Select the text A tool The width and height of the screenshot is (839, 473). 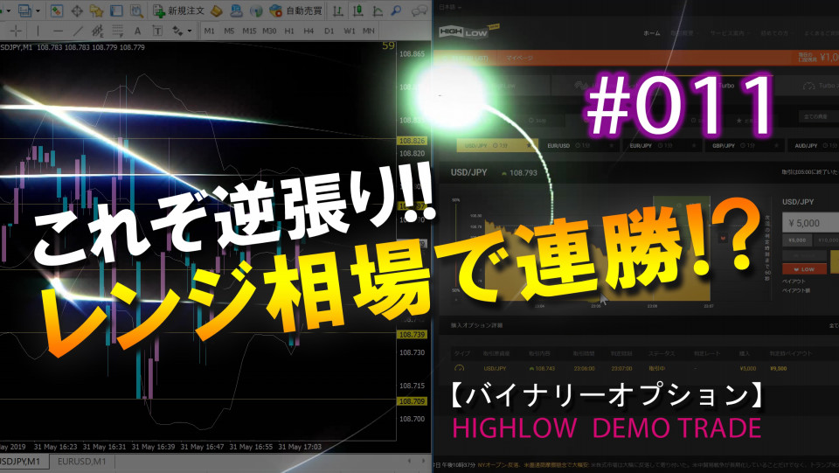(137, 31)
